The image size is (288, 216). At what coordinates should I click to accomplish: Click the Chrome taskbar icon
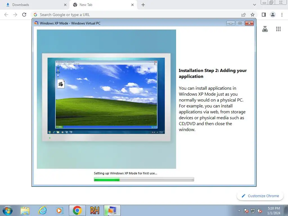point(77,210)
